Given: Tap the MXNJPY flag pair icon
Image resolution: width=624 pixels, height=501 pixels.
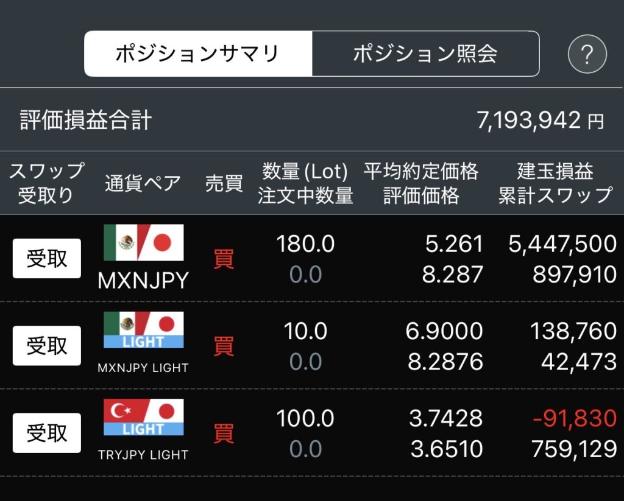Looking at the screenshot, I should point(143,243).
